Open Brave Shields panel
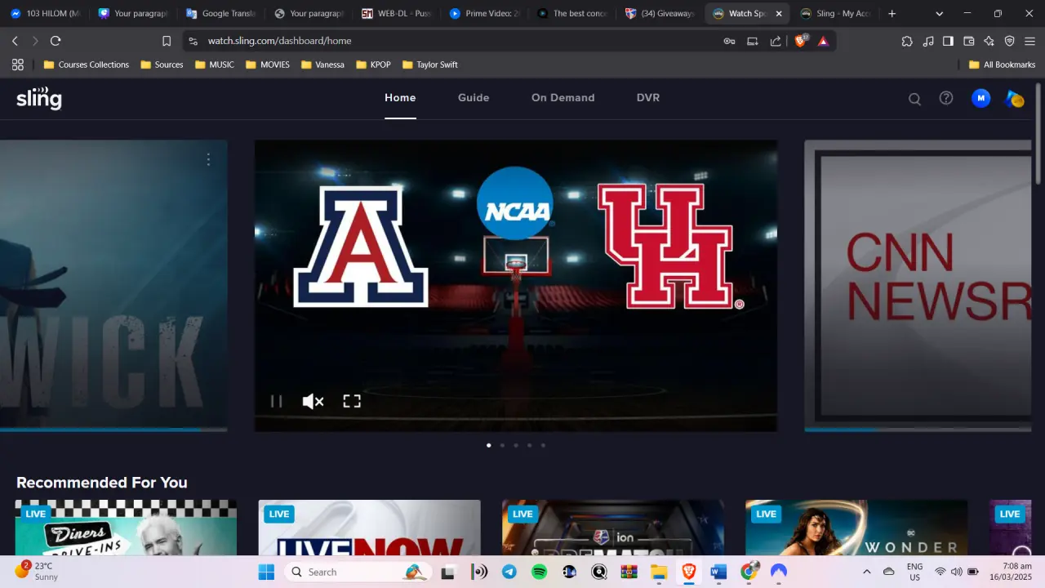The image size is (1045, 588). (x=801, y=41)
